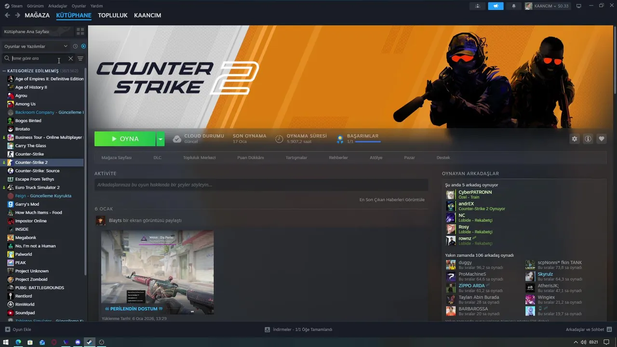The image size is (617, 347).
Task: Select PUBG: BATTLEGROUNDS in library
Action: point(42,288)
